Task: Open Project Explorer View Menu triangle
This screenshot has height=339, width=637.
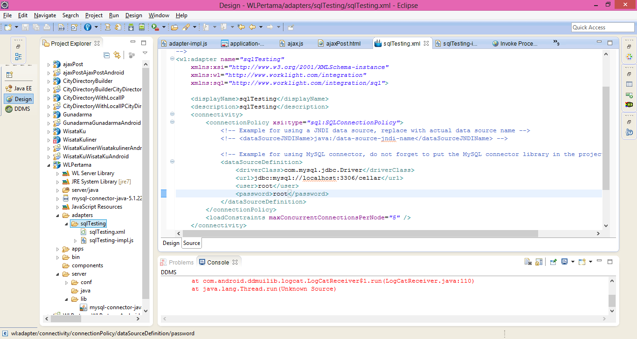Action: click(145, 53)
